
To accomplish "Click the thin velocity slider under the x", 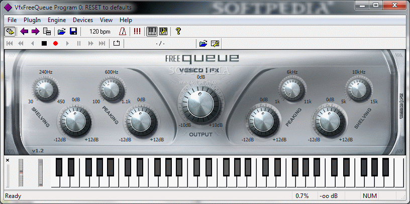I will click(8, 176).
